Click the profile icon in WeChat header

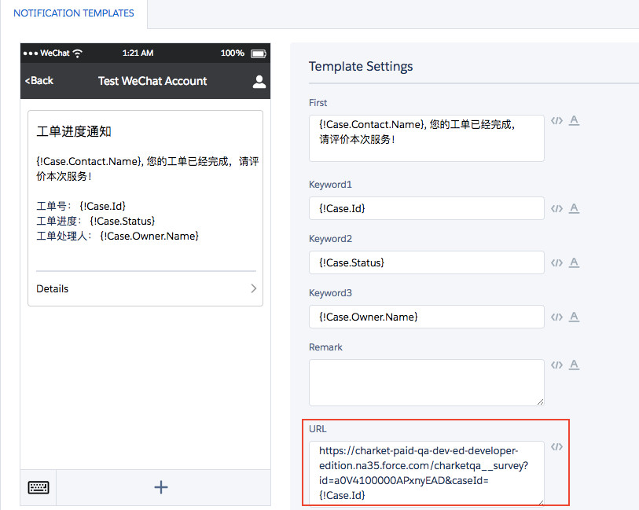pos(259,82)
